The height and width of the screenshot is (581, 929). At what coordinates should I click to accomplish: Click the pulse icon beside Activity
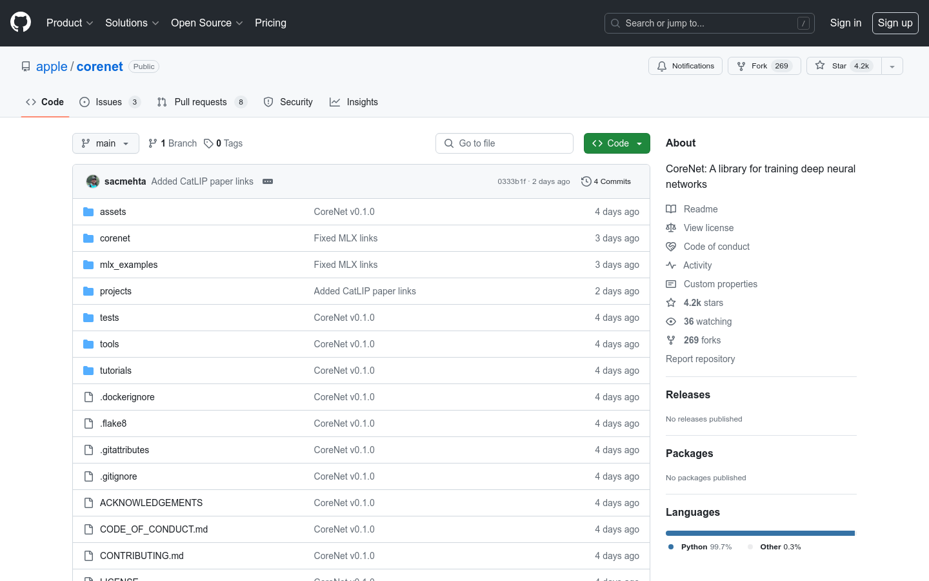[x=671, y=265]
